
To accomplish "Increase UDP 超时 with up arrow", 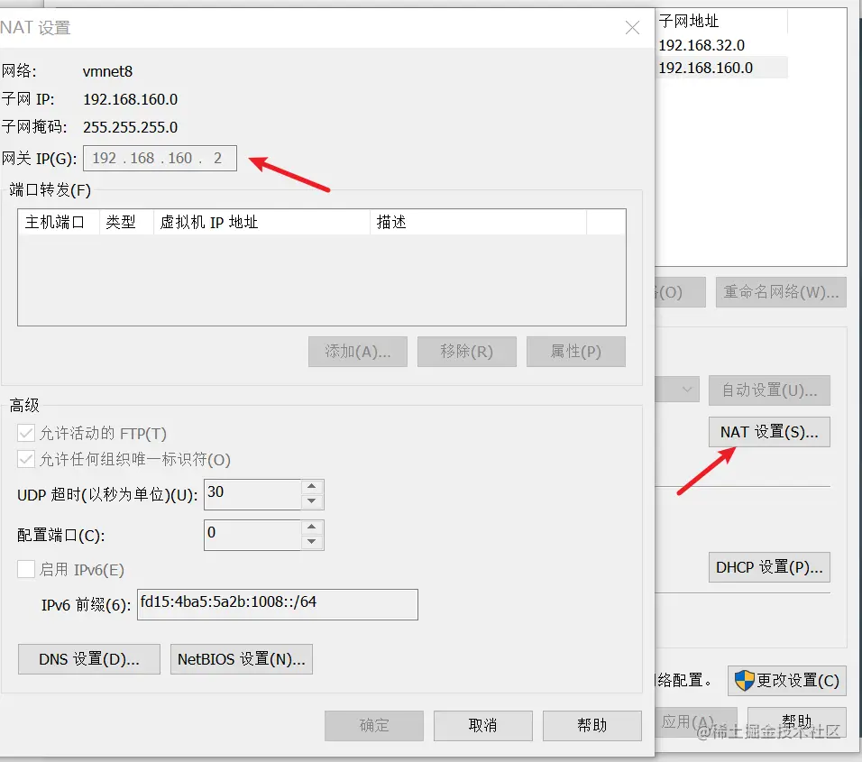I will point(312,487).
